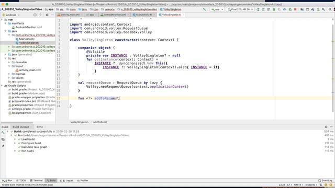The height and width of the screenshot is (188, 335).
Task: Click the 4 spaces indent setting in status bar
Action: pos(310,185)
